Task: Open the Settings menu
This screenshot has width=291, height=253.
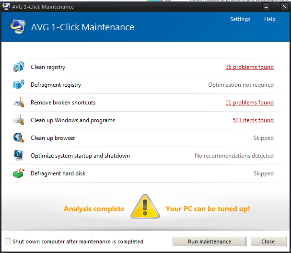Action: pyautogui.click(x=240, y=19)
